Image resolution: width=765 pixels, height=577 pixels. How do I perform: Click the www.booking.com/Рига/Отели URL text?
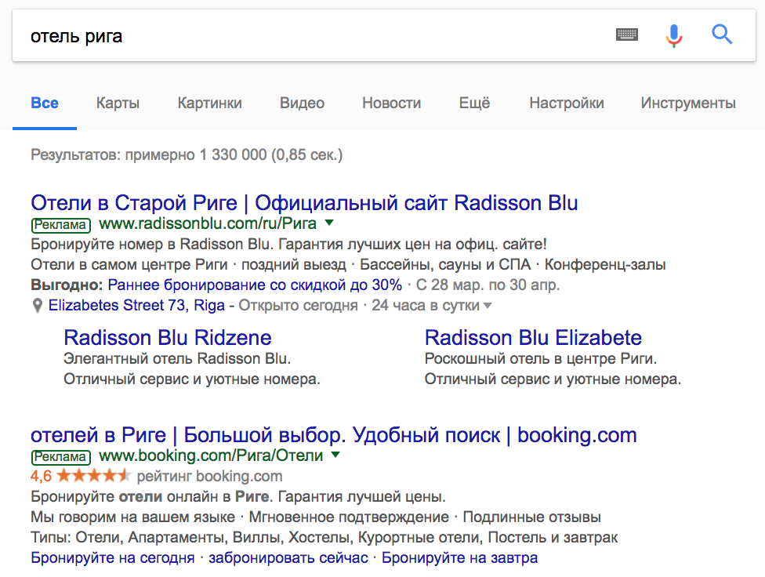pyautogui.click(x=212, y=455)
